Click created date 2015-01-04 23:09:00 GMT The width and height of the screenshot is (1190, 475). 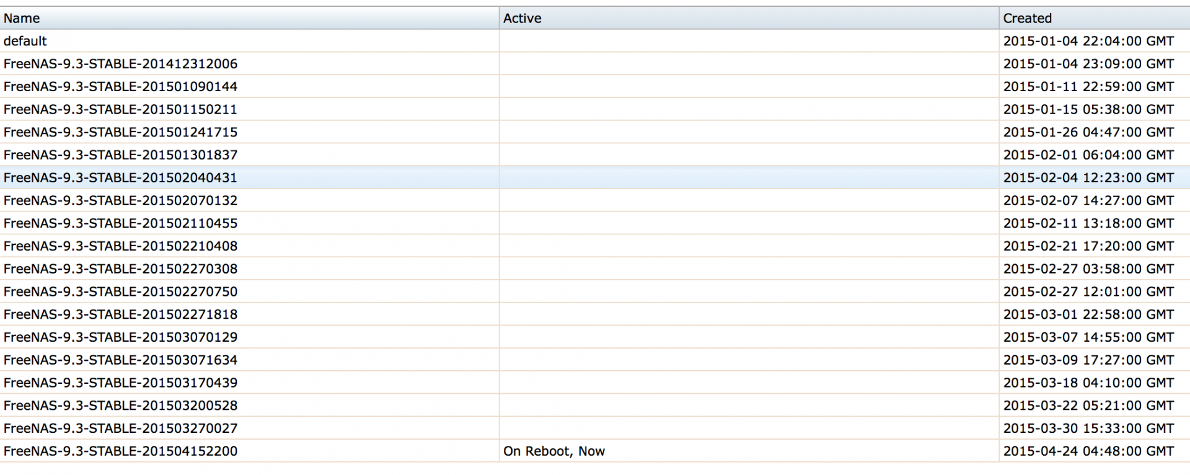(x=1088, y=64)
